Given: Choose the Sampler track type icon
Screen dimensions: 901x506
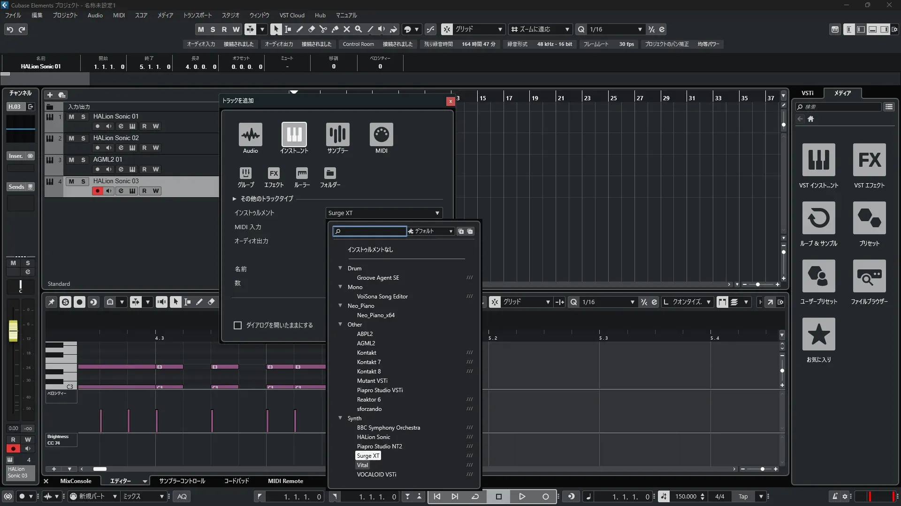Looking at the screenshot, I should pos(337,135).
